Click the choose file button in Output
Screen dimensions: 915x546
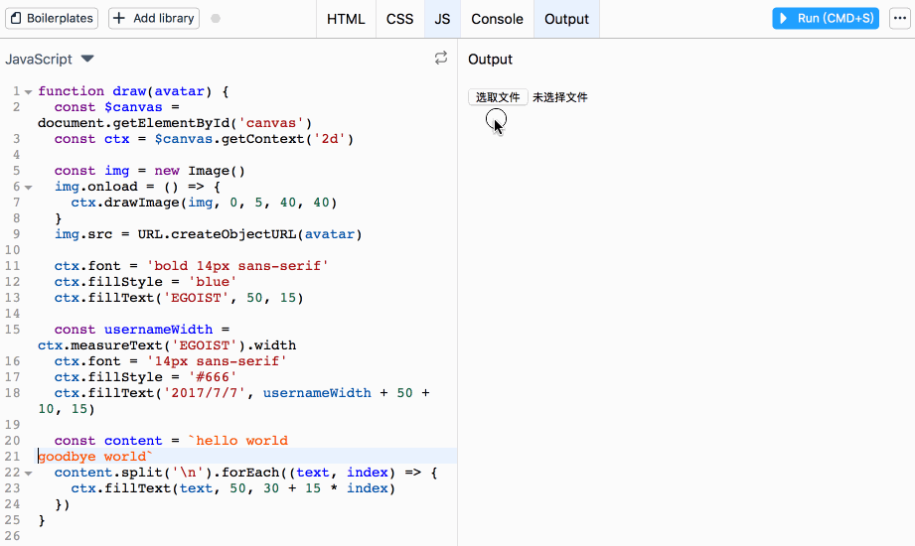pos(498,97)
